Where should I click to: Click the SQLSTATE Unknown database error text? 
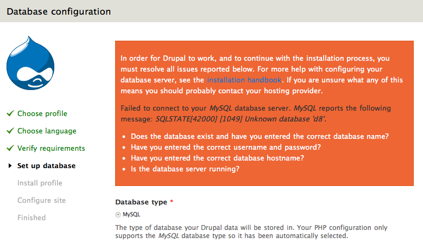241,119
